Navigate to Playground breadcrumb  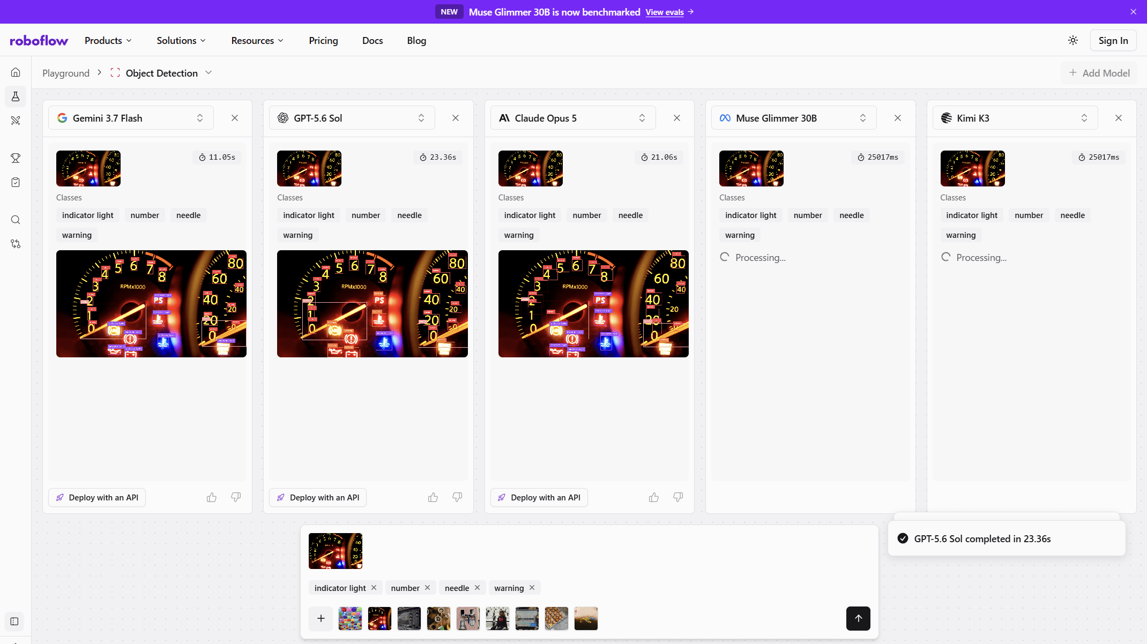click(66, 73)
